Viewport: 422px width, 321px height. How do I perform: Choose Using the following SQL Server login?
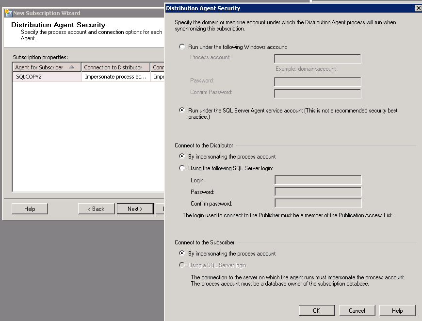[x=182, y=168]
